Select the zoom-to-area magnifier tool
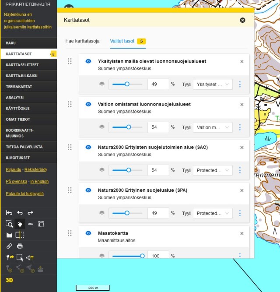Image resolution: width=280 pixels, height=292 pixels. pyautogui.click(x=9, y=224)
